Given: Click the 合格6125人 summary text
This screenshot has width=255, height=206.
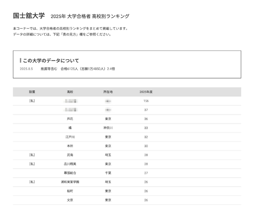Looking at the screenshot, I should [x=88, y=69].
